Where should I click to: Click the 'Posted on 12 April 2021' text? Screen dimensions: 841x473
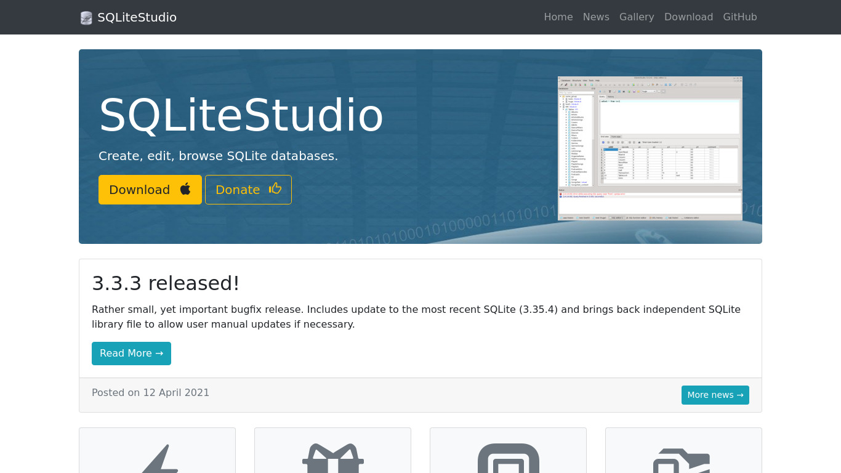pyautogui.click(x=151, y=392)
